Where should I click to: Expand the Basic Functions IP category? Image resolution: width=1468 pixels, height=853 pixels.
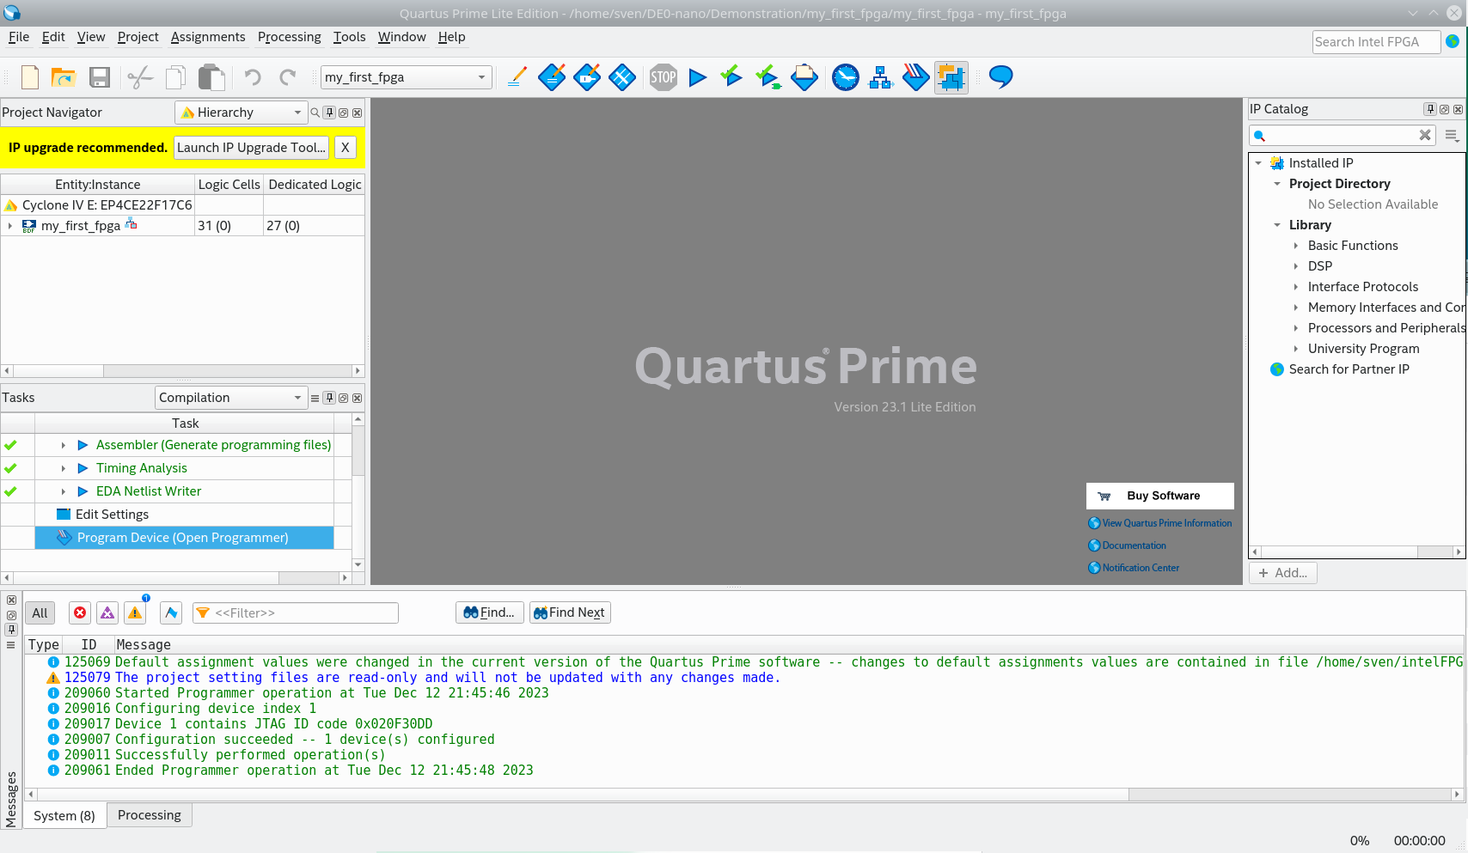pos(1296,246)
